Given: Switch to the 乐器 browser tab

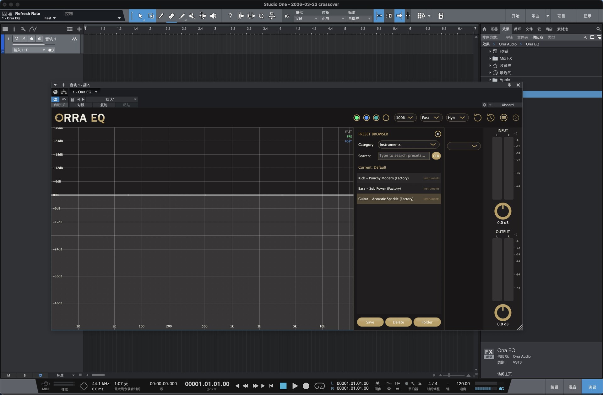Looking at the screenshot, I should [494, 29].
